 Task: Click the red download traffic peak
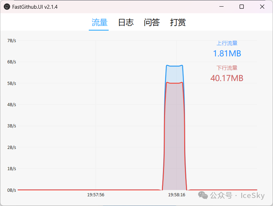[174, 83]
